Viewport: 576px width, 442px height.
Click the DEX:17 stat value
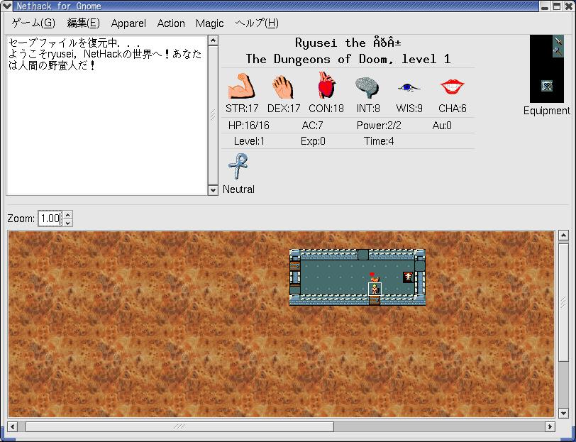point(284,109)
